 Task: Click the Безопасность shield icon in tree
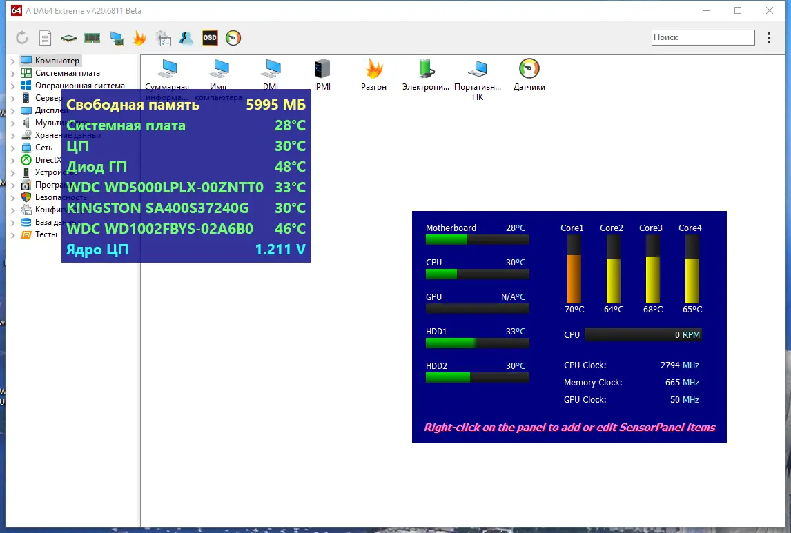pos(26,197)
